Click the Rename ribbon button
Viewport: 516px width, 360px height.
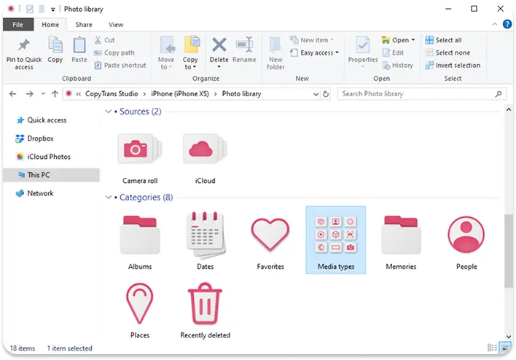(244, 50)
